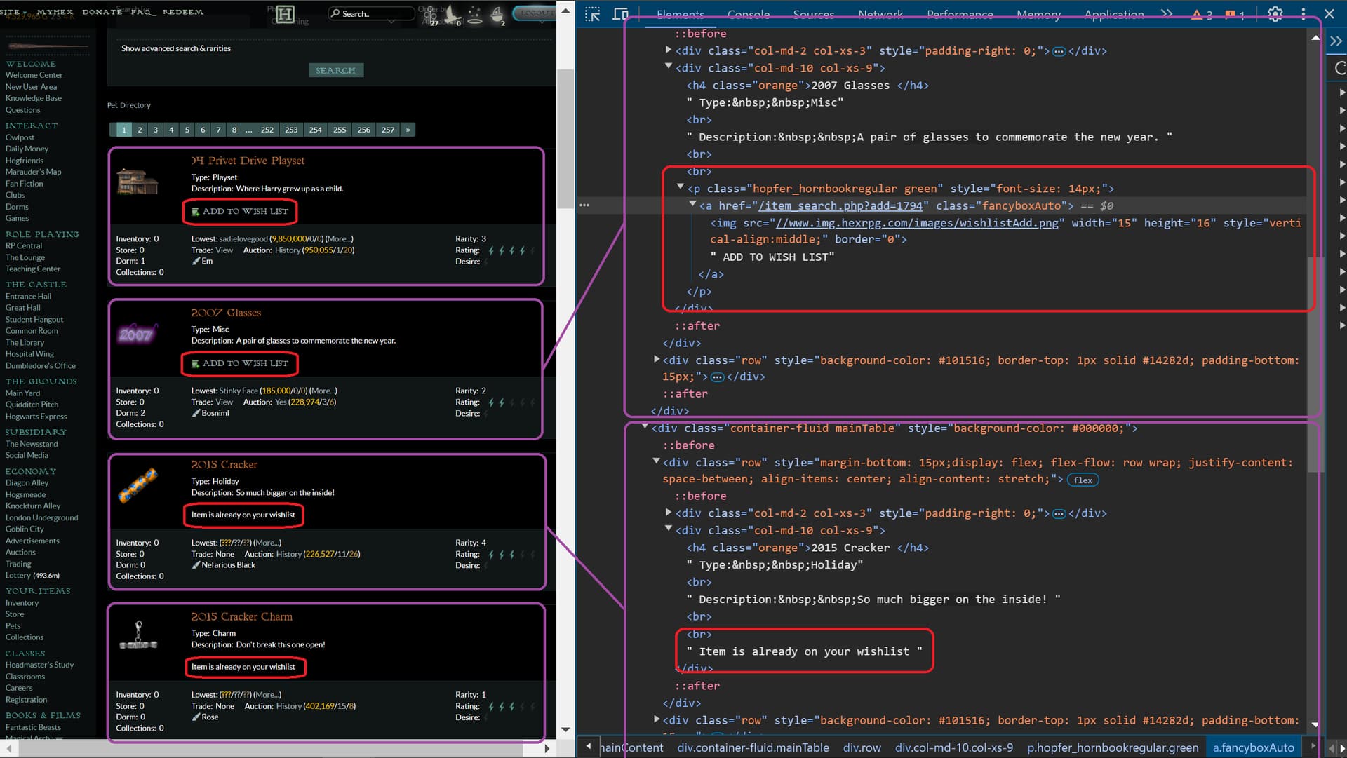Image resolution: width=1347 pixels, height=758 pixels.
Task: Click the cauldron icon in site header
Action: point(497,14)
